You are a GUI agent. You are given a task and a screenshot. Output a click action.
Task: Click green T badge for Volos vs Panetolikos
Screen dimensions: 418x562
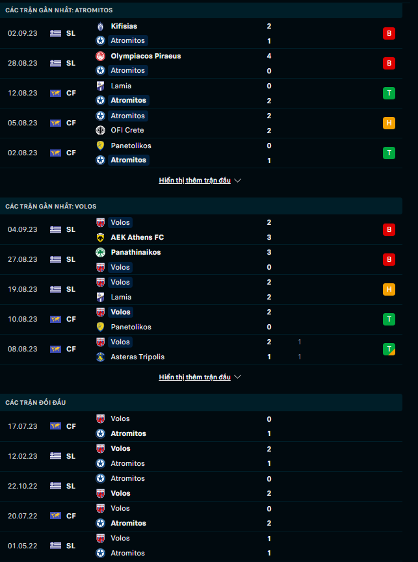tap(389, 319)
